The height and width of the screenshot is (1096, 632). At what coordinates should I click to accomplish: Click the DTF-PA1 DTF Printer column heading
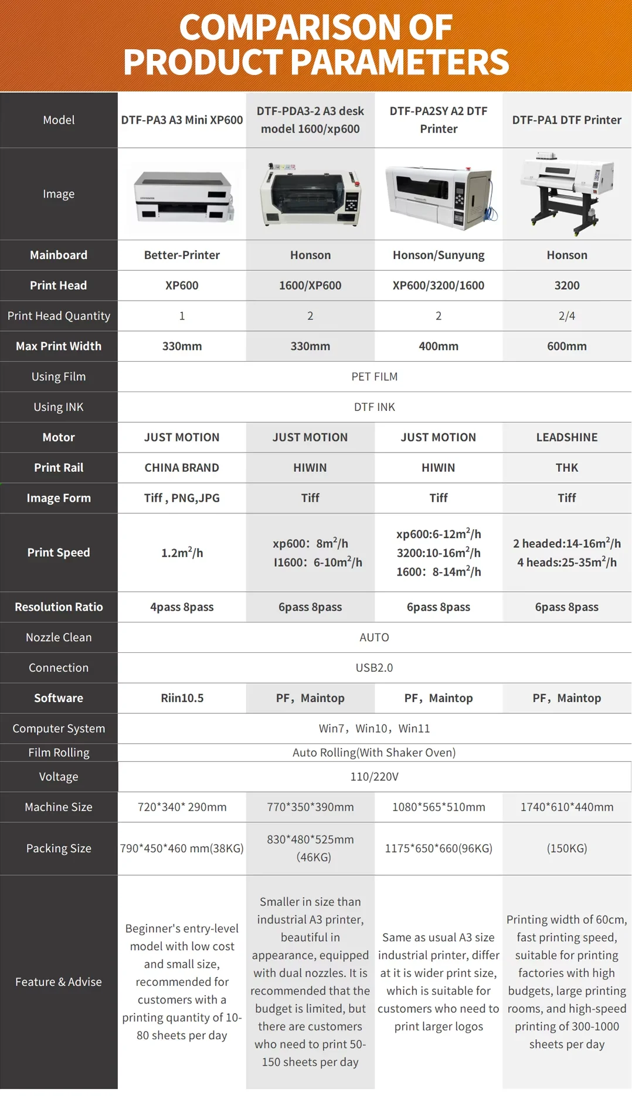(x=566, y=120)
